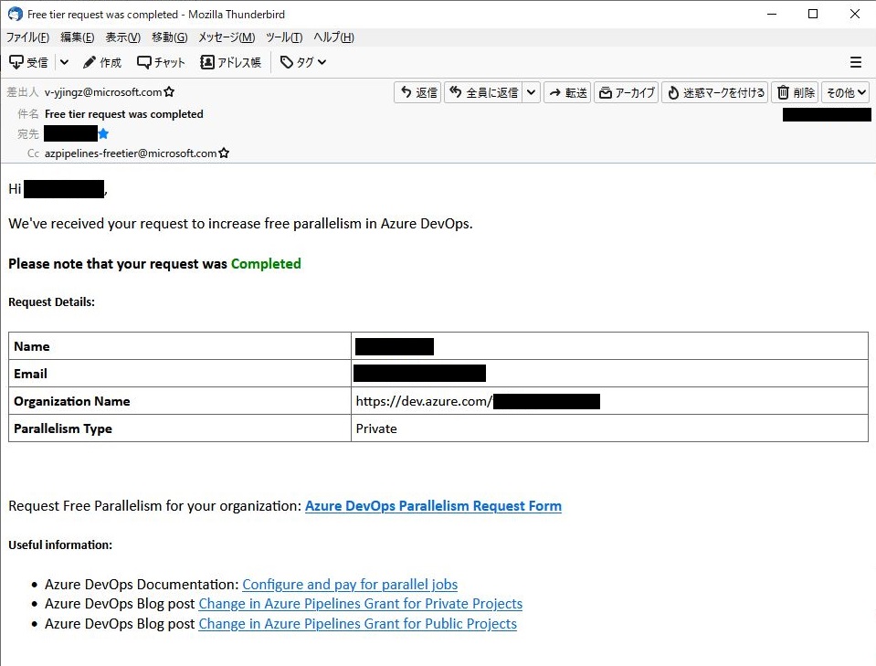This screenshot has width=876, height=666.
Task: Open the hamburger application menu
Action: tap(855, 62)
